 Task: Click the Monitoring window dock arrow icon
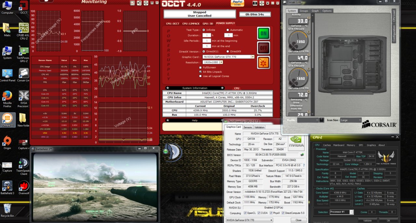[x=139, y=3]
